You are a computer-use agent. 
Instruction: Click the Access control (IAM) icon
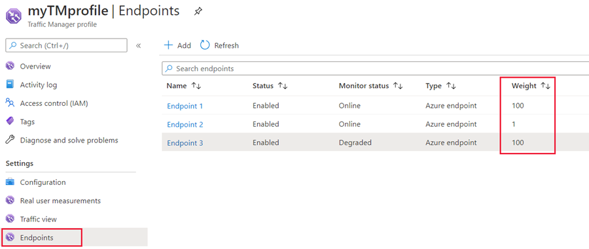10,103
